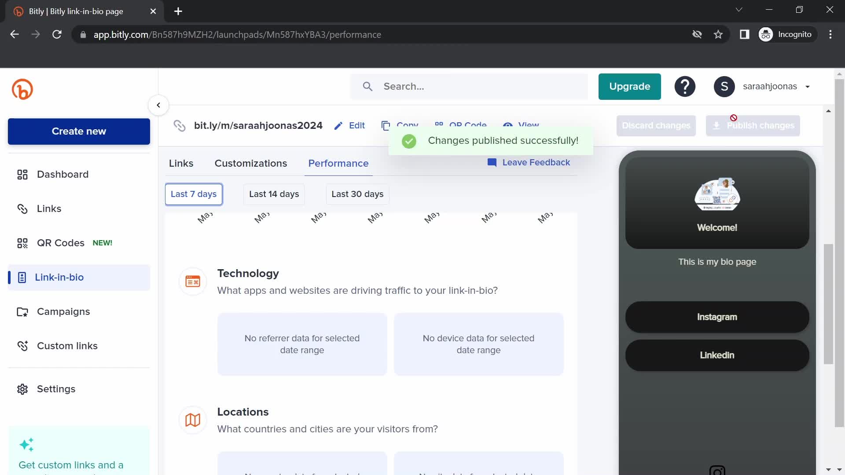Open the help question mark icon
Screen dimensions: 845x475
(685, 87)
